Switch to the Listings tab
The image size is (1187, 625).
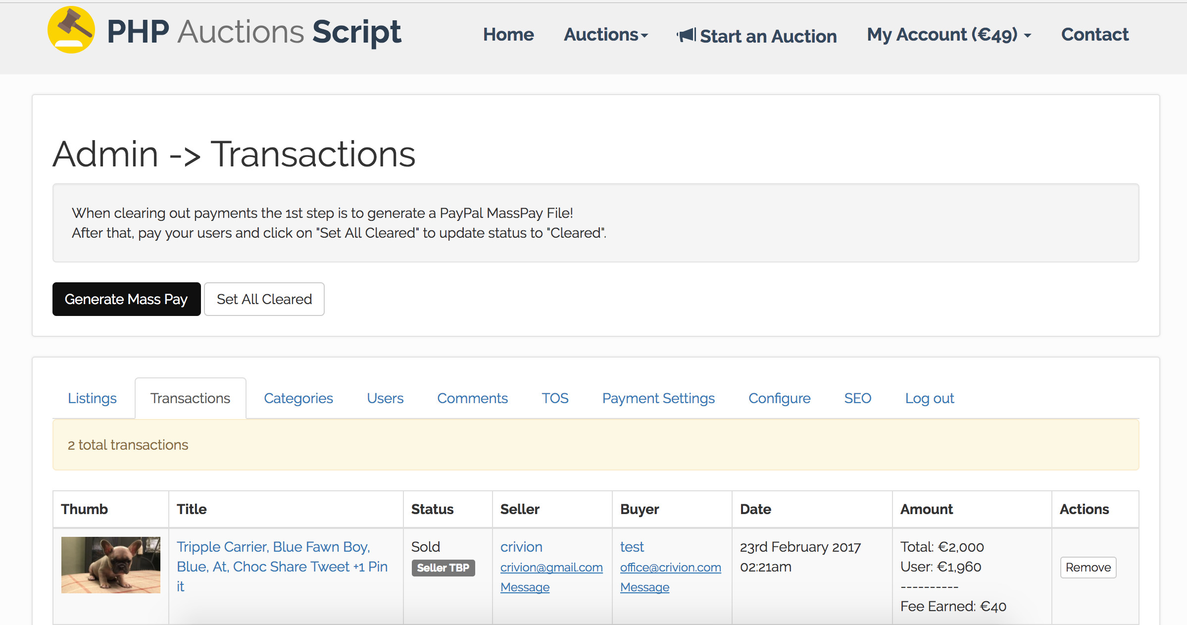tap(92, 398)
